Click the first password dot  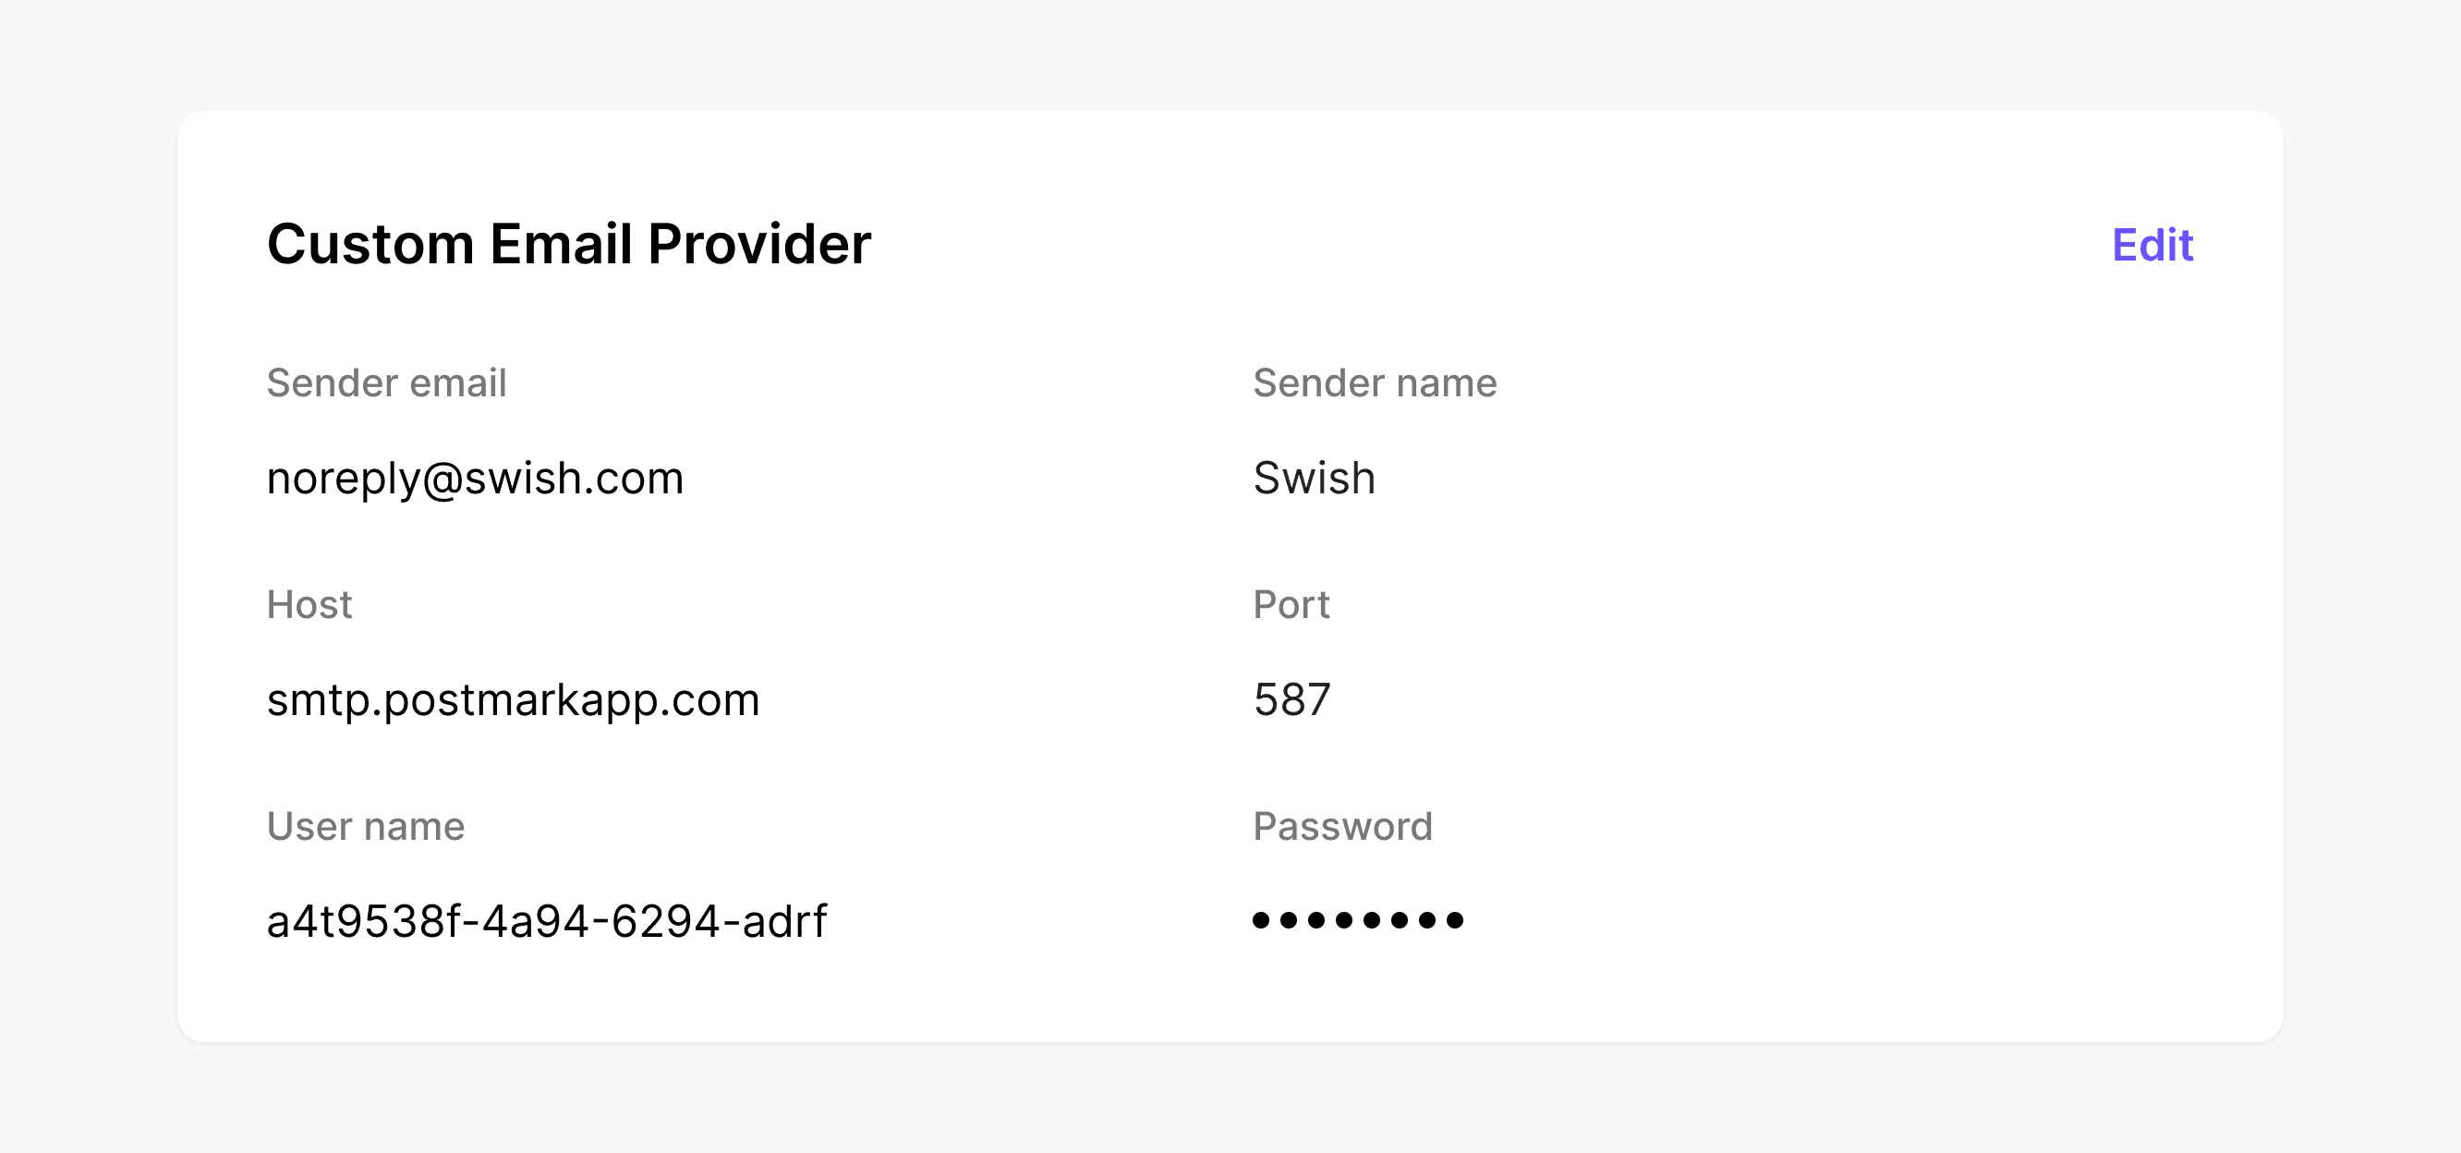(x=1261, y=920)
